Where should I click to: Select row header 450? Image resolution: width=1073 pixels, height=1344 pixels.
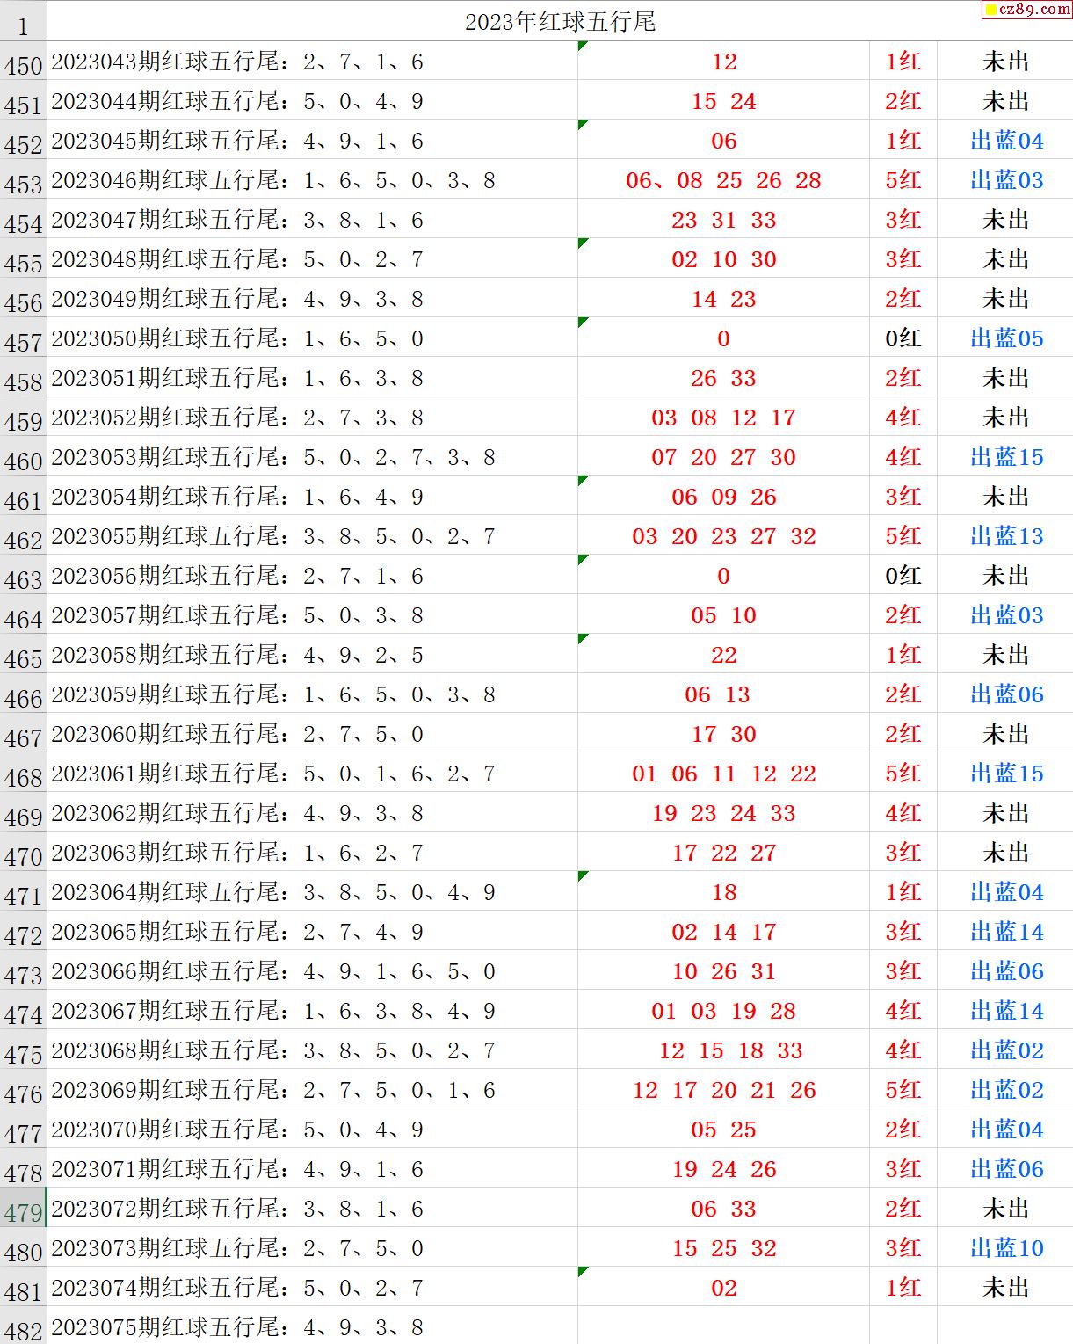pos(23,66)
